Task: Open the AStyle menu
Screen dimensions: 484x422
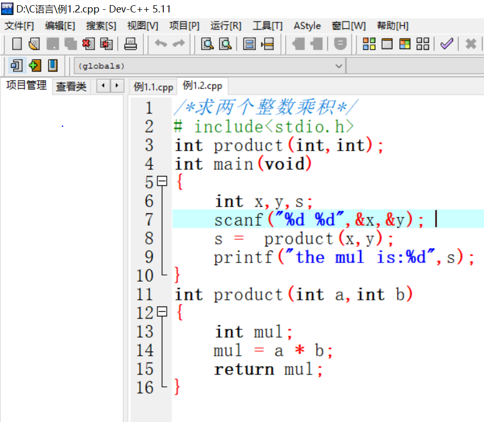Action: [307, 26]
